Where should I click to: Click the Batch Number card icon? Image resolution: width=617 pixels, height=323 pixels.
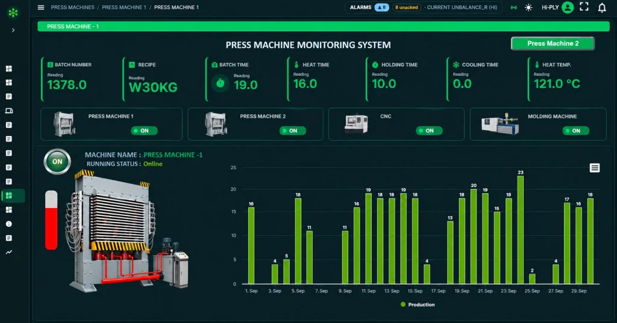[x=51, y=64]
